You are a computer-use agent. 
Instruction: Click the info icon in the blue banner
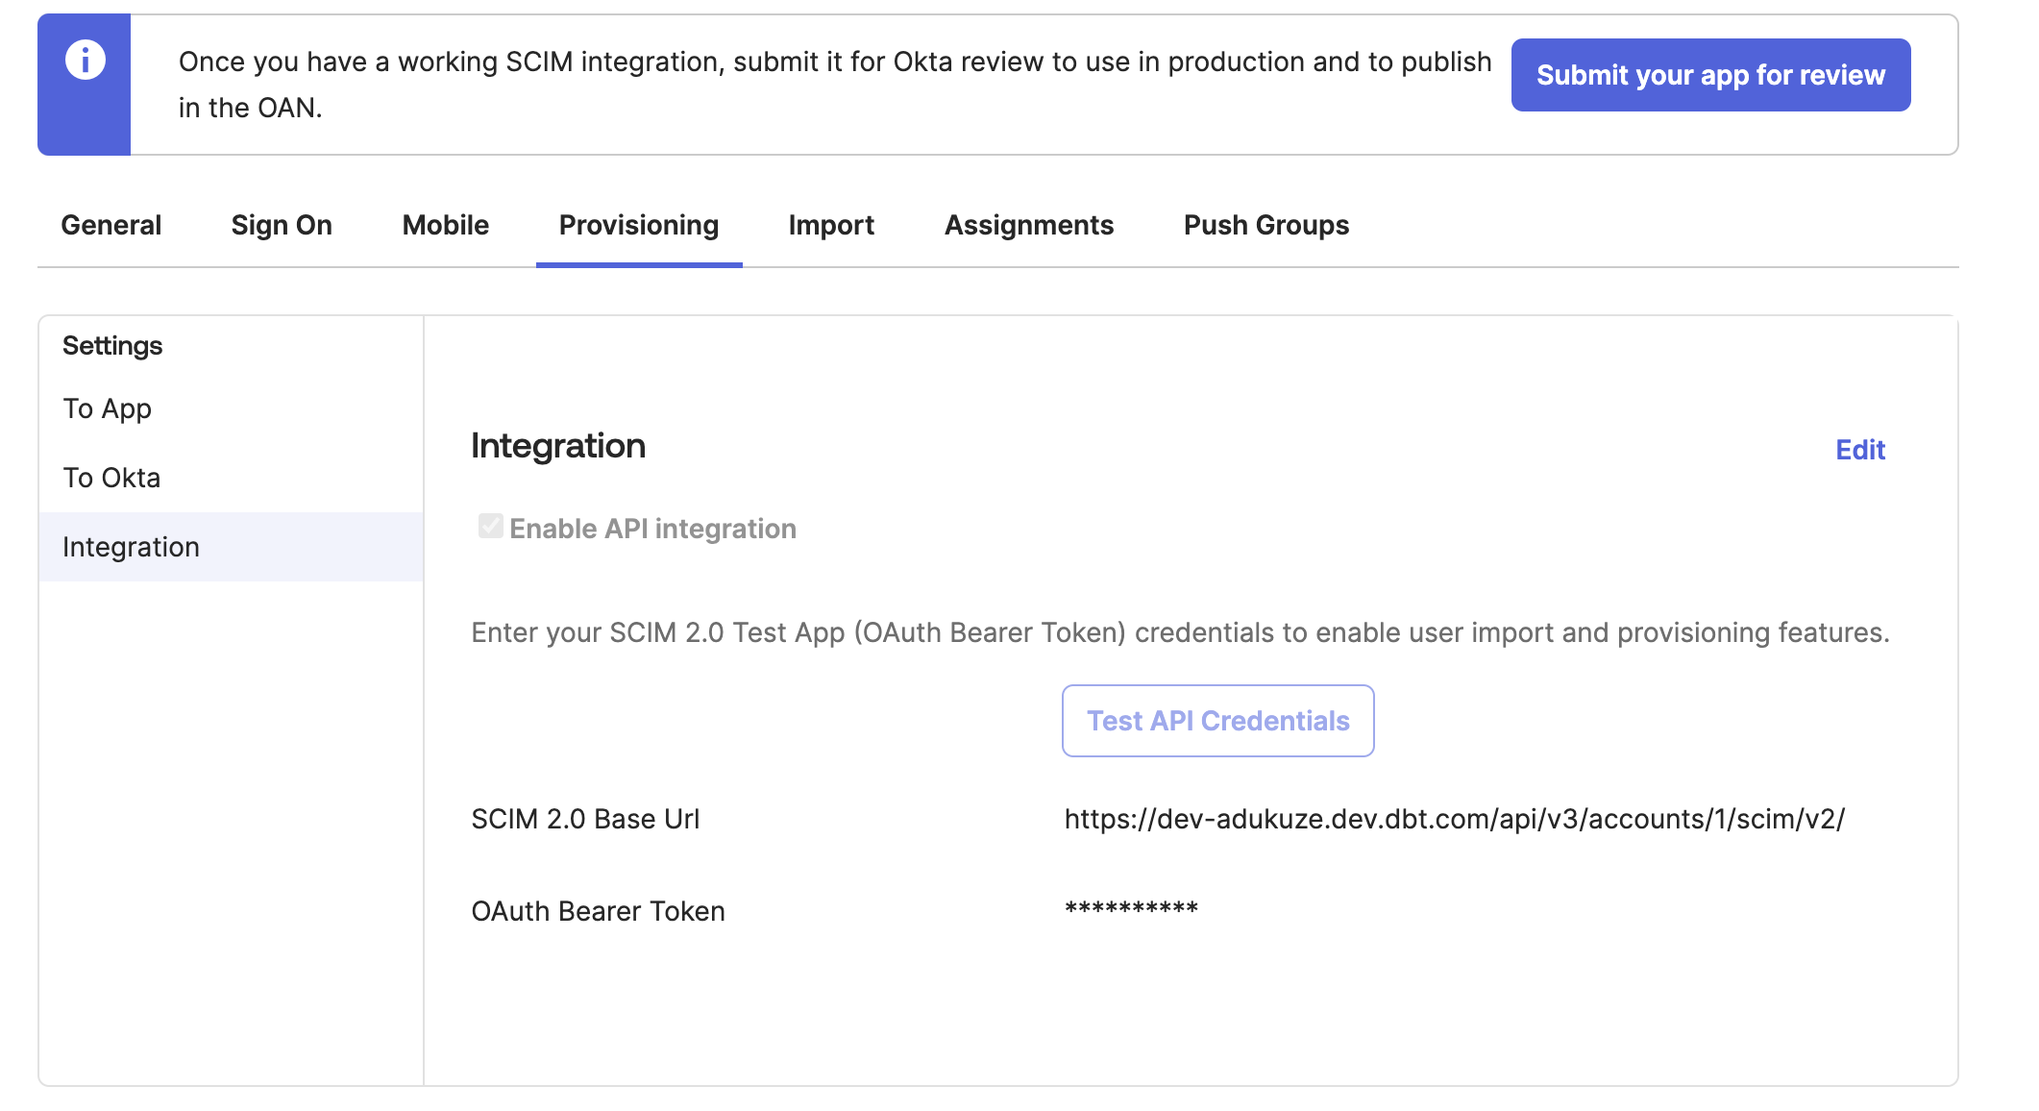(x=83, y=60)
